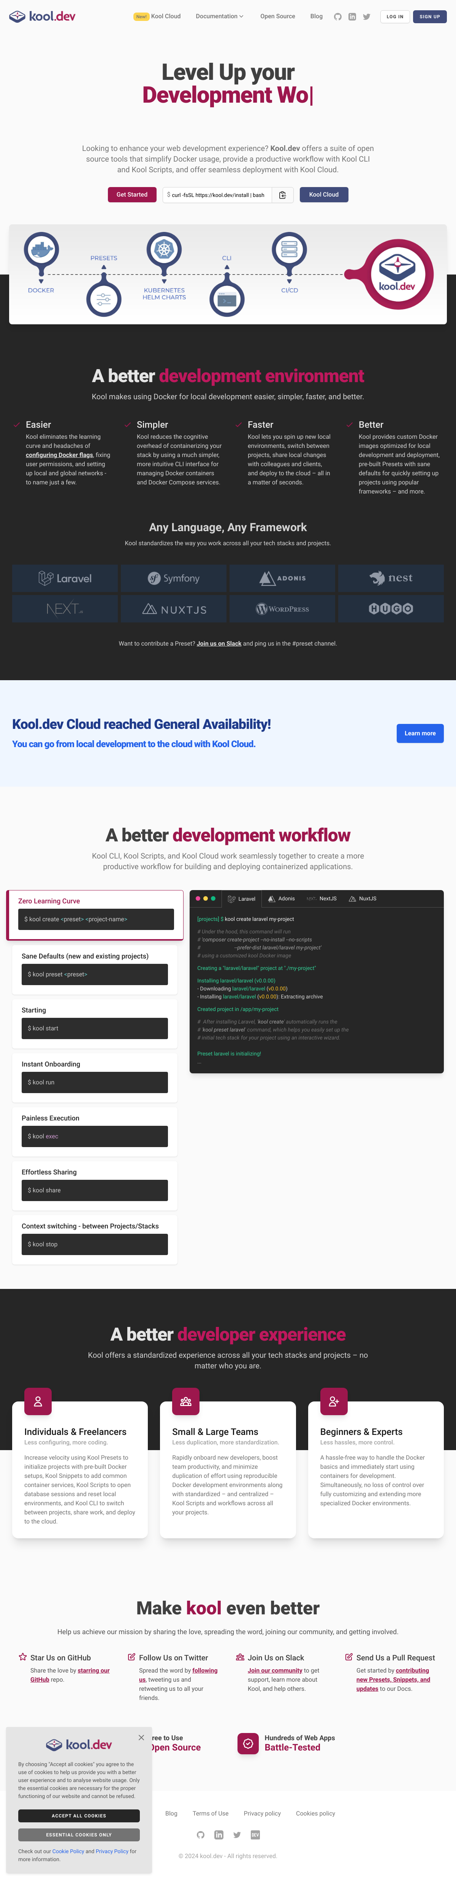
Task: Close the cookie consent popup
Action: (141, 1738)
